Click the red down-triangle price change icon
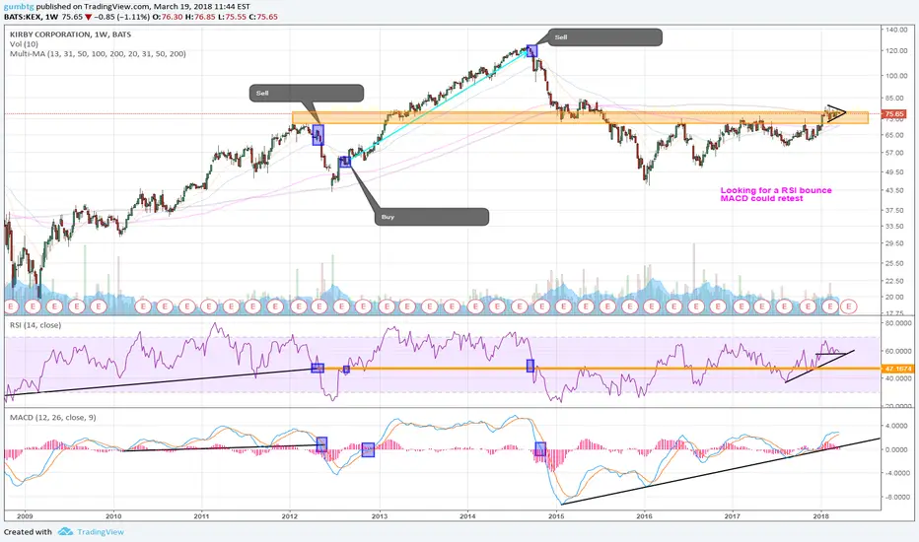 88,17
